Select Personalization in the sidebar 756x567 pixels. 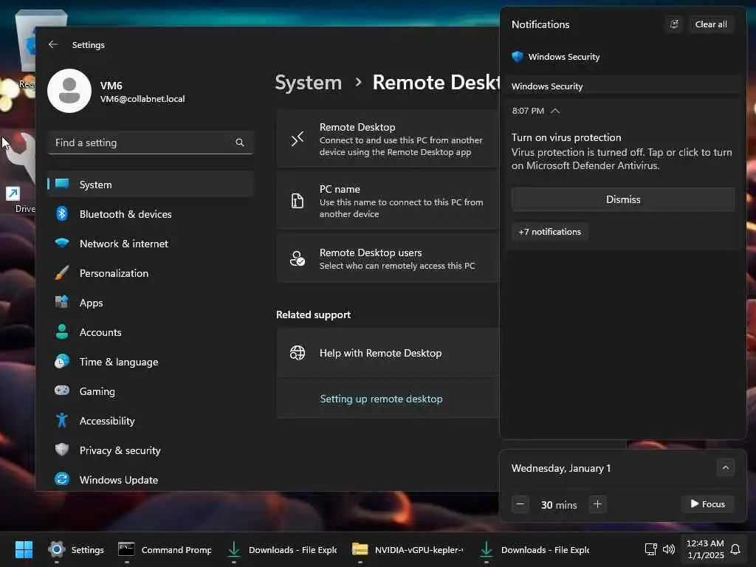pos(151,273)
